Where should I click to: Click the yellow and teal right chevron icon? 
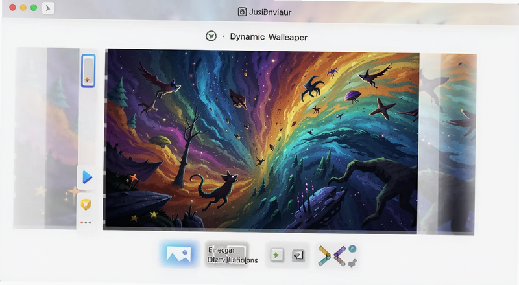point(324,256)
